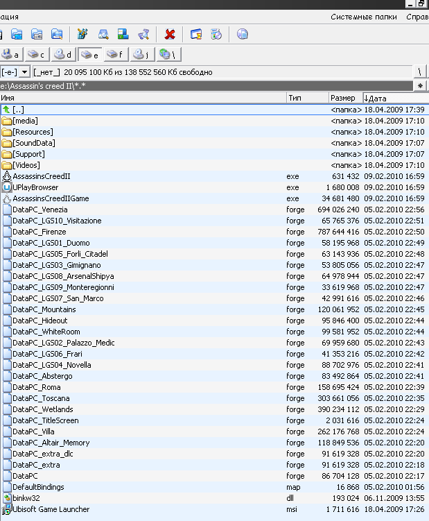Switch to hard drive f
The image size is (429, 521).
pyautogui.click(x=116, y=55)
